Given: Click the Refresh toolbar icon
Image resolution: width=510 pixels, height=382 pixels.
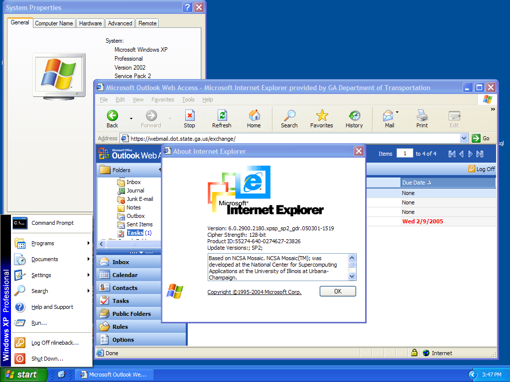Looking at the screenshot, I should tap(222, 119).
